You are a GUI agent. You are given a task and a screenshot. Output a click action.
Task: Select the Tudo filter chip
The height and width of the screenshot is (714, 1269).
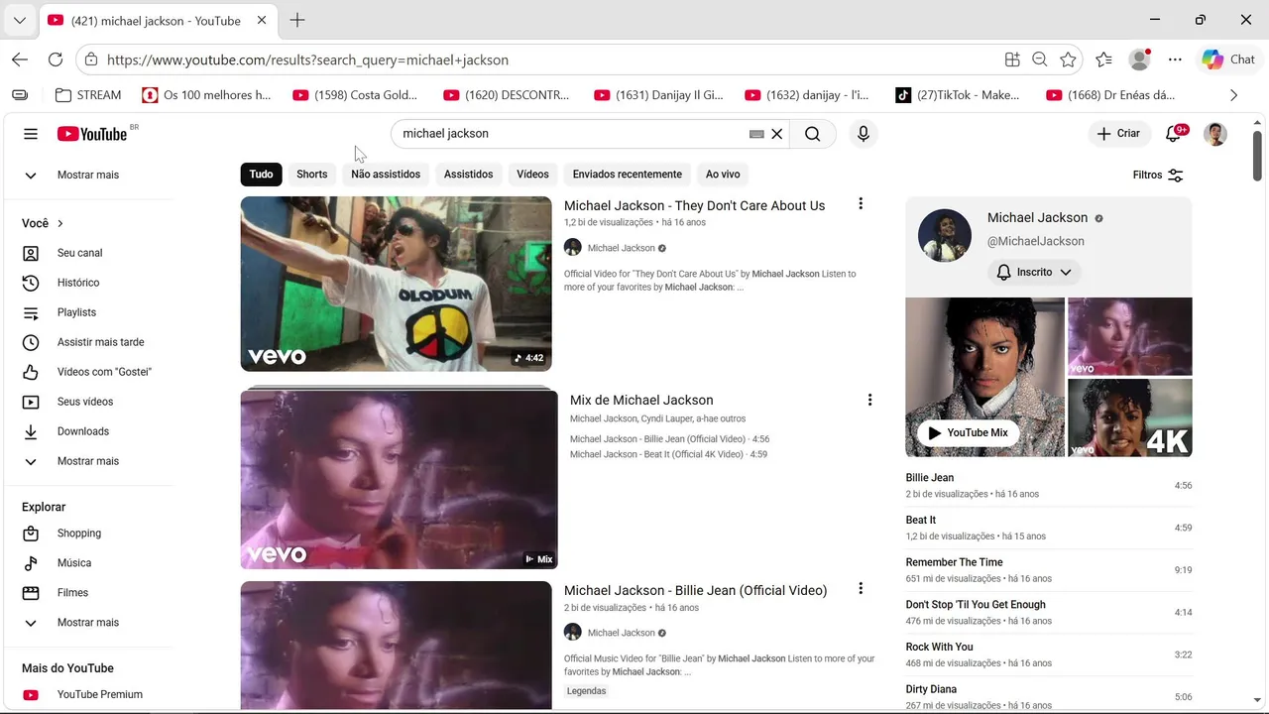coord(261,175)
